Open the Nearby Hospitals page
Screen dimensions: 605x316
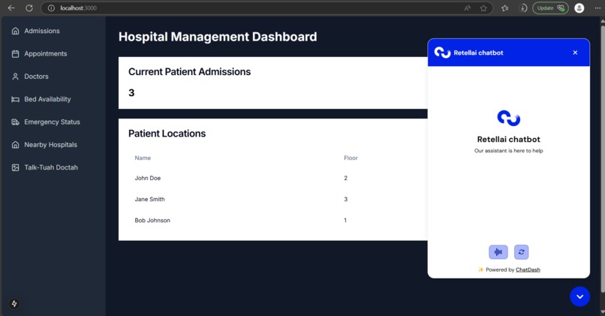[44, 145]
